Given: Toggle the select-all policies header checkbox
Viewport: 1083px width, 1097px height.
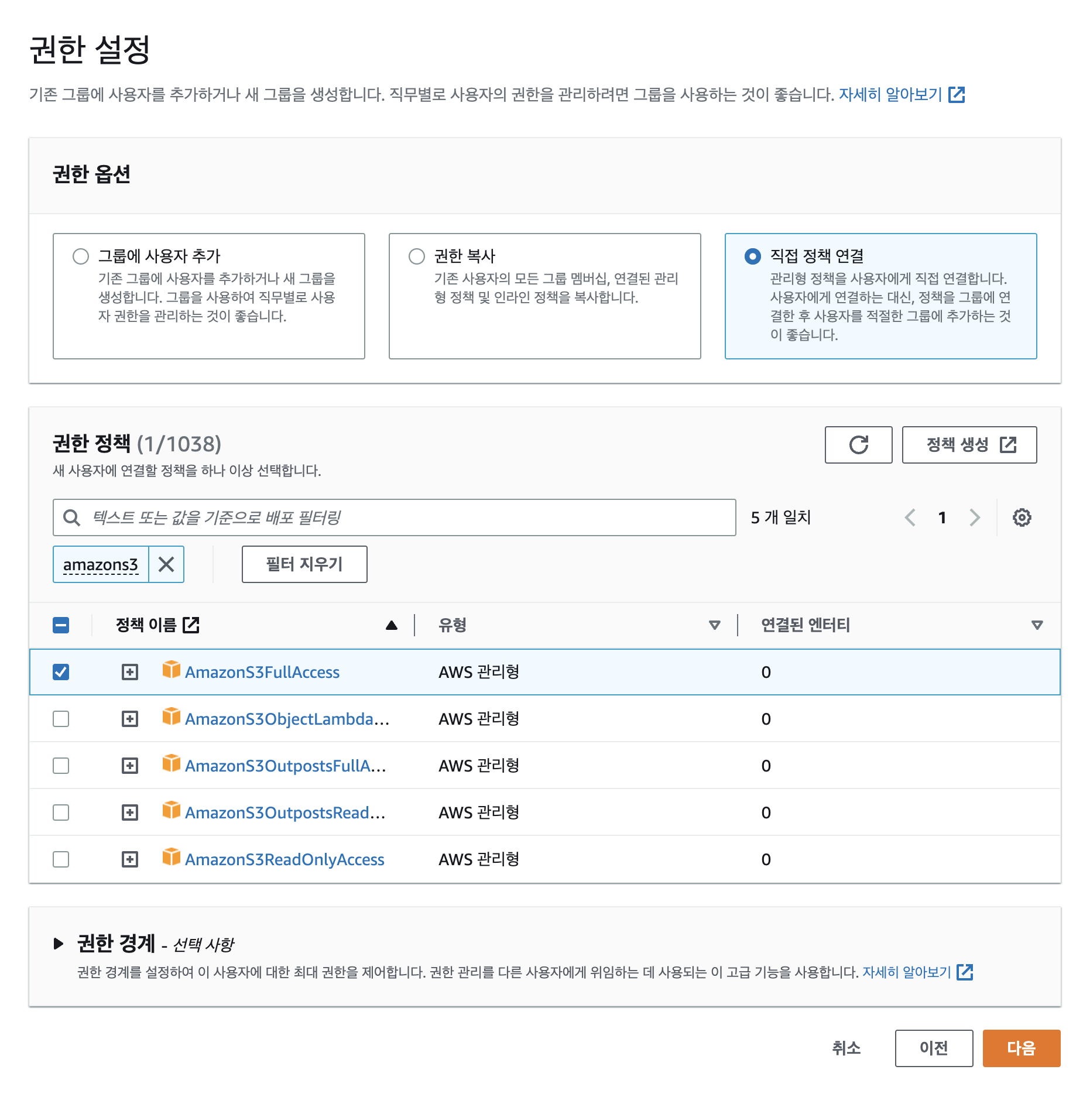Looking at the screenshot, I should pos(61,625).
